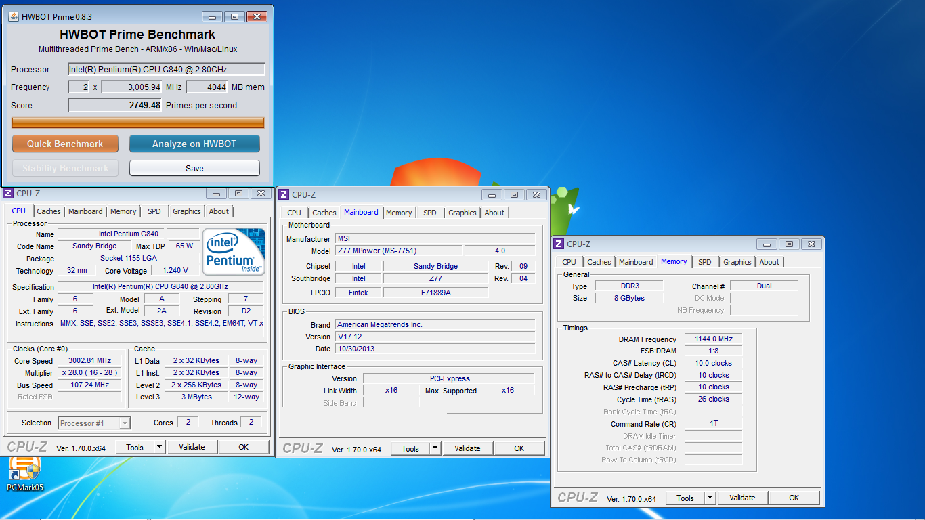Viewport: 925px width, 520px height.
Task: Click the CPU-Z logo icon in Mainboard window title bar
Action: point(284,195)
